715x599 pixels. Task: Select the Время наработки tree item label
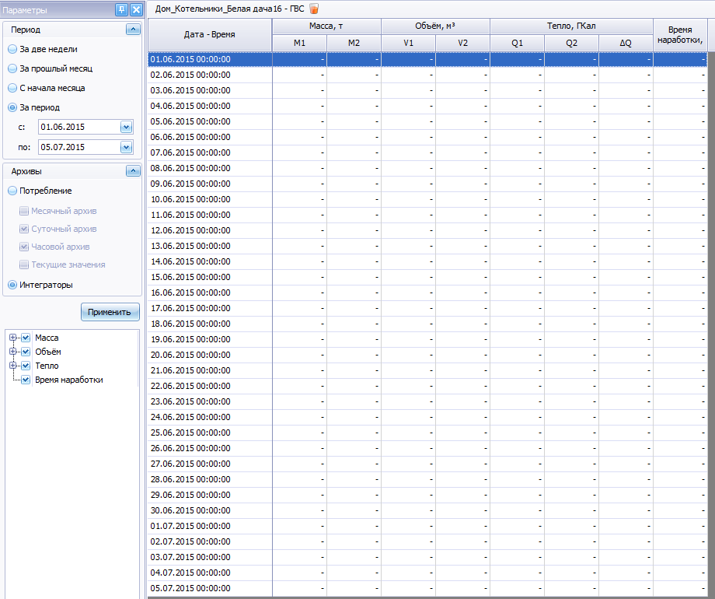coord(69,380)
